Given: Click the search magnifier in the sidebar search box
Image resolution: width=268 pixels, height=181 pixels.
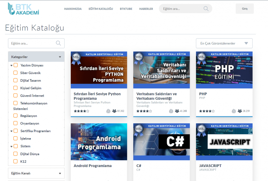Looking at the screenshot, I should pyautogui.click(x=58, y=43).
